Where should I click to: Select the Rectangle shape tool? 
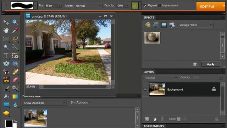(6, 105)
